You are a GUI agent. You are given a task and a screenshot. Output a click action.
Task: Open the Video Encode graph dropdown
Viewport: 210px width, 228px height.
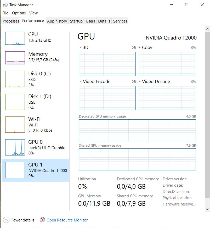[x=81, y=82]
